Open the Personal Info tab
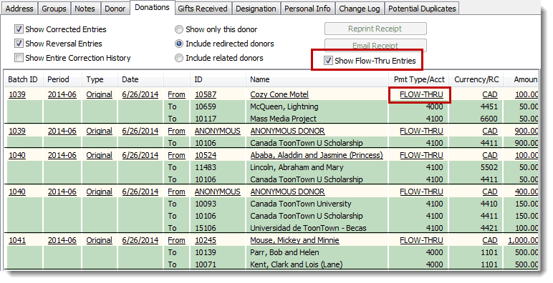The width and height of the screenshot is (553, 283). click(307, 9)
